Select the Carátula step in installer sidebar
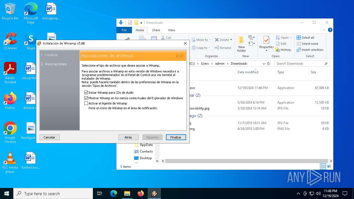This screenshot has width=354, height=199. (x=49, y=55)
